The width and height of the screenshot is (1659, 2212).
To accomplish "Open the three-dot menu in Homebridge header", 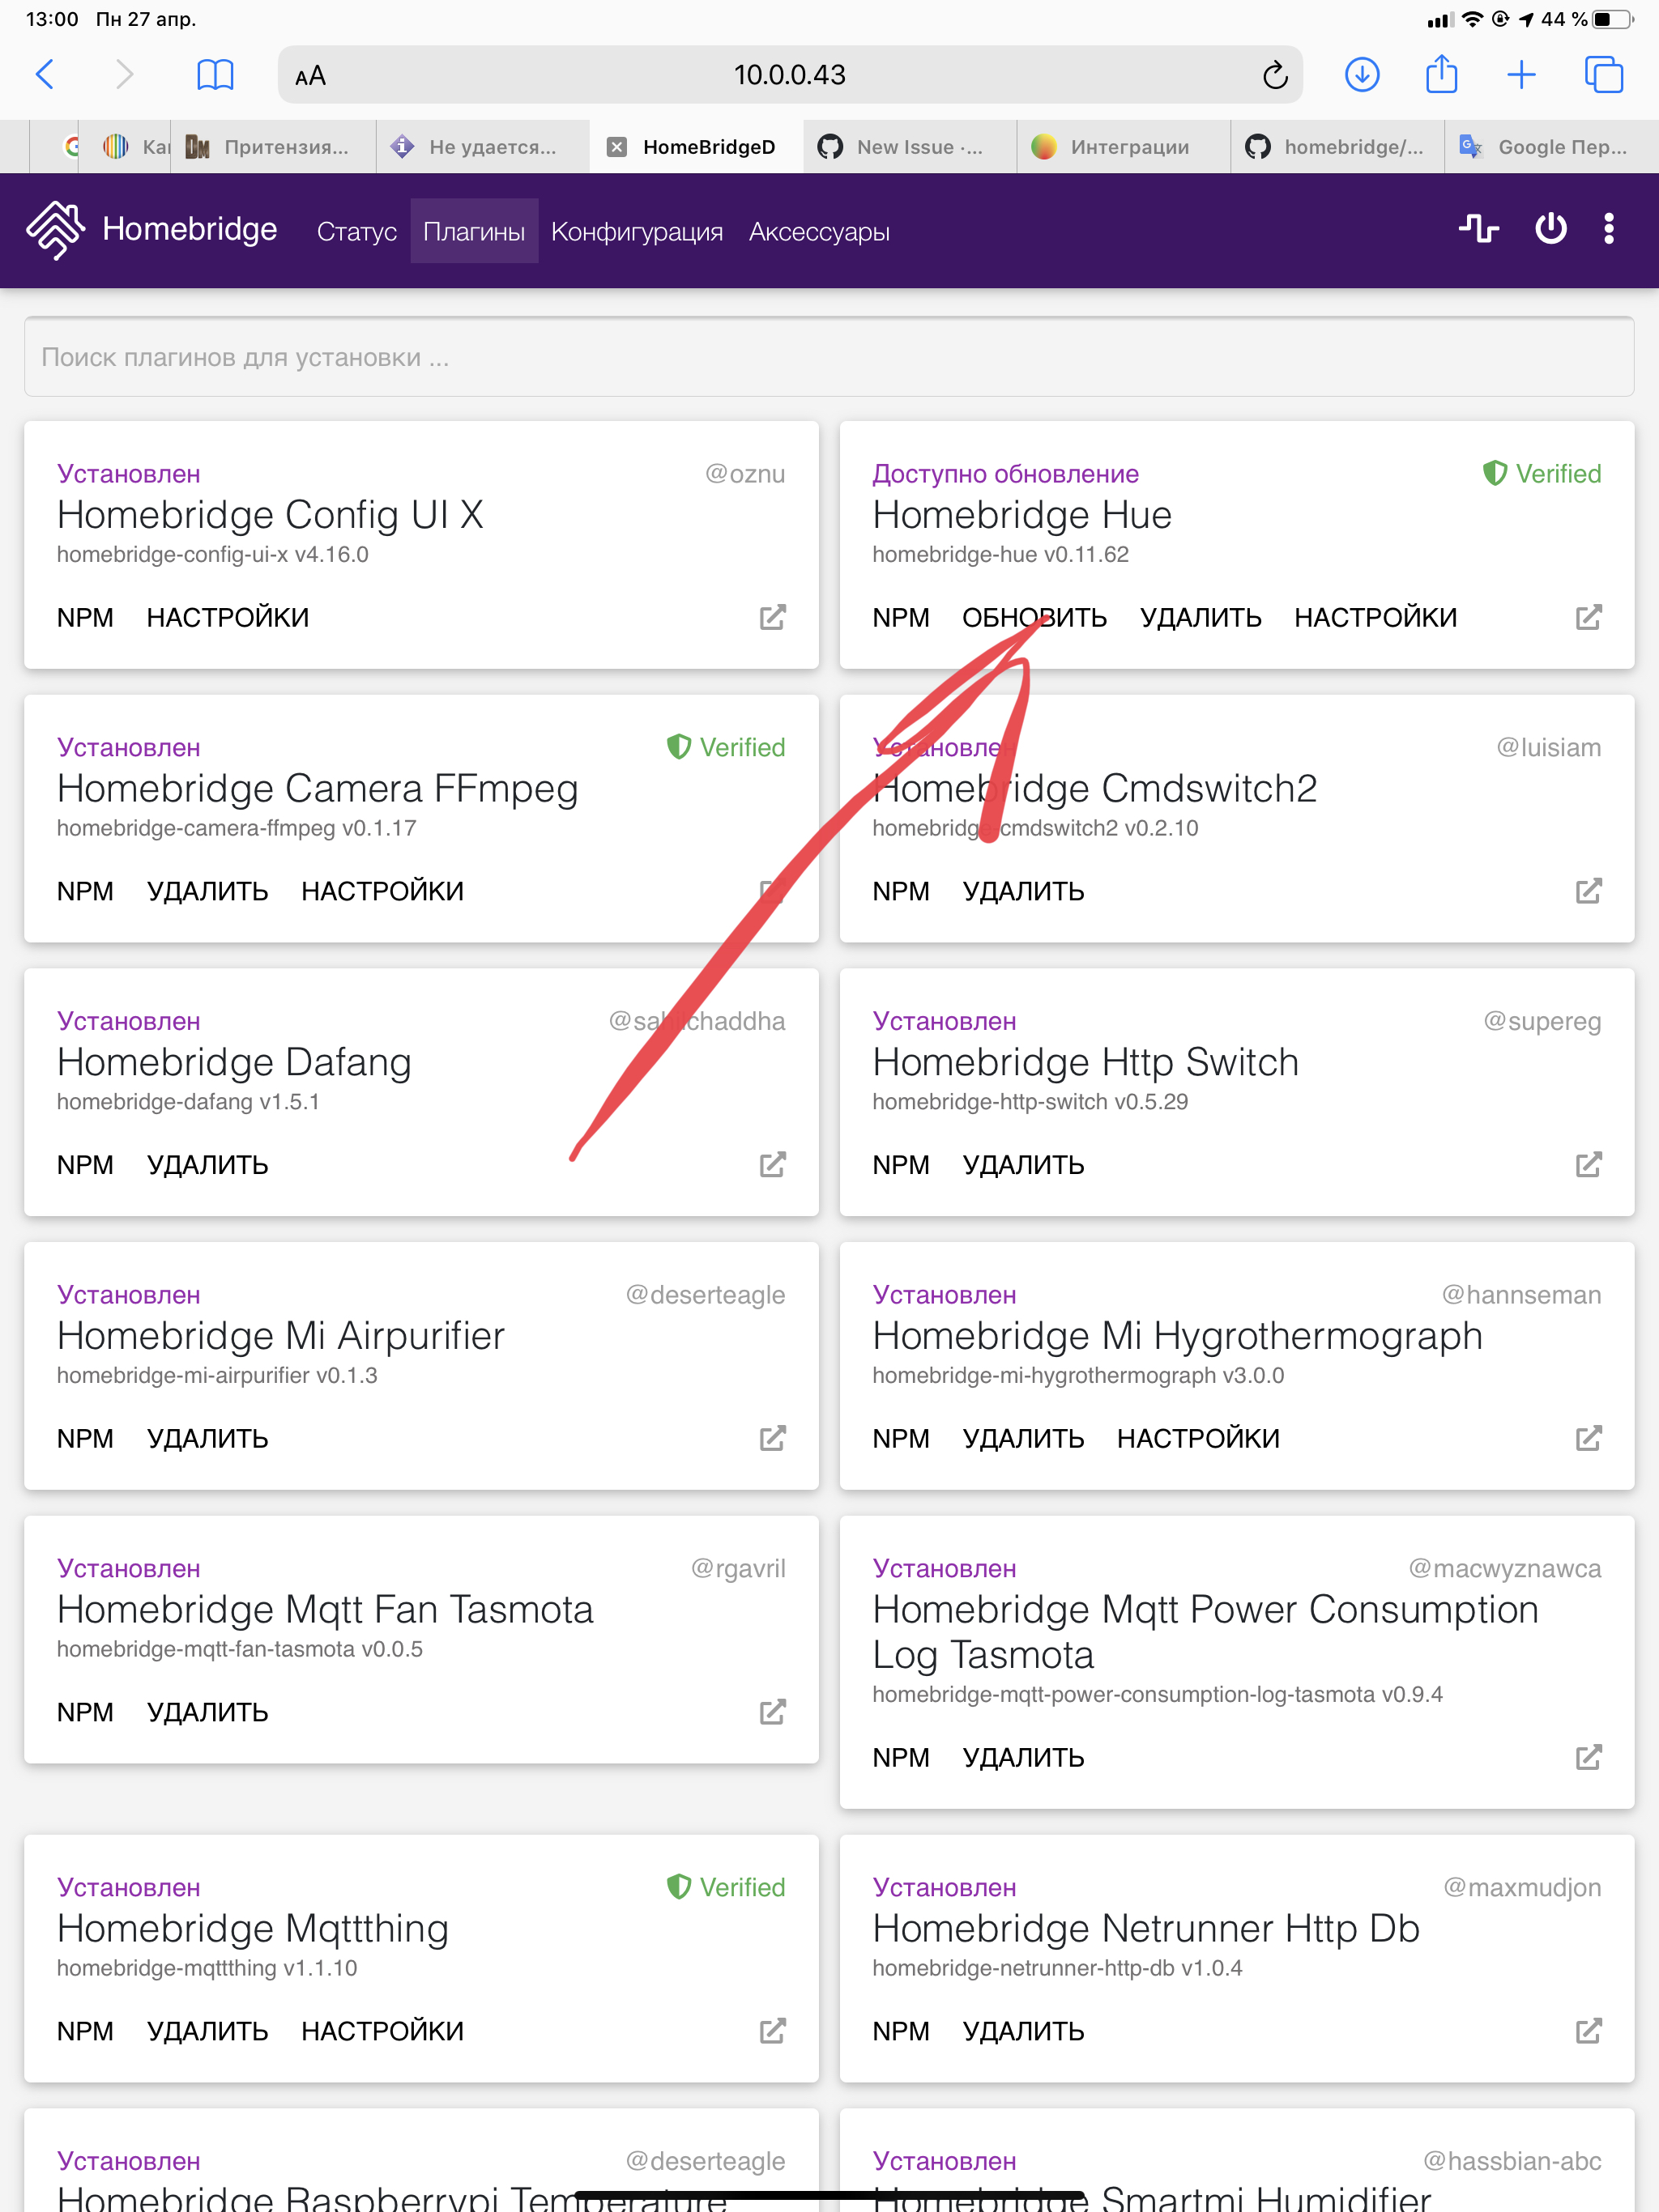I will pos(1608,229).
